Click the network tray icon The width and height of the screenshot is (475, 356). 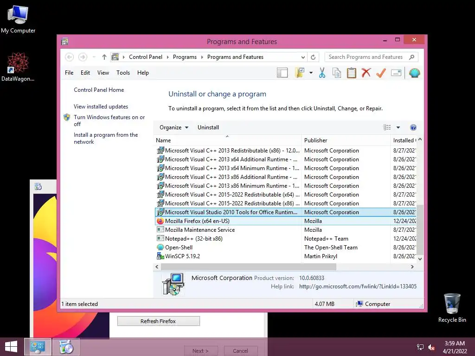click(x=420, y=347)
